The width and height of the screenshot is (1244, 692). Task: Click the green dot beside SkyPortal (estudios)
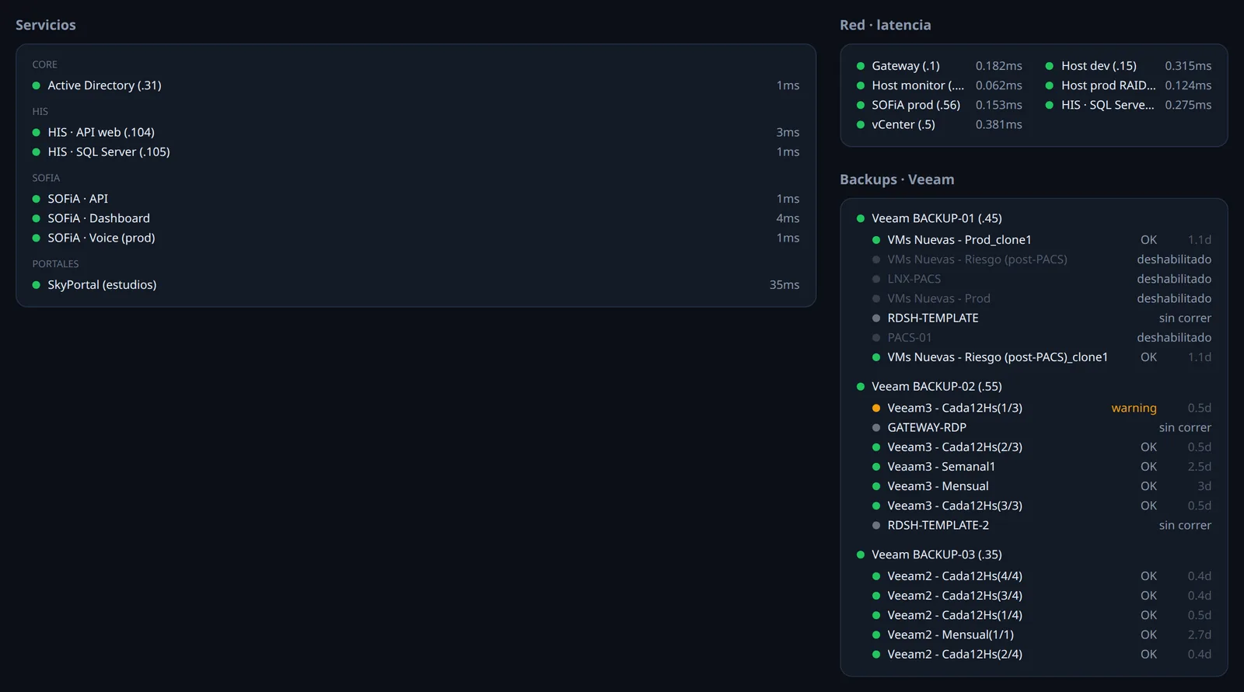[x=36, y=285]
